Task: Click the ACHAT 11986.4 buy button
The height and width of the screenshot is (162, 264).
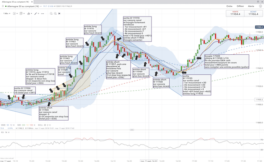Action: (x=253, y=13)
